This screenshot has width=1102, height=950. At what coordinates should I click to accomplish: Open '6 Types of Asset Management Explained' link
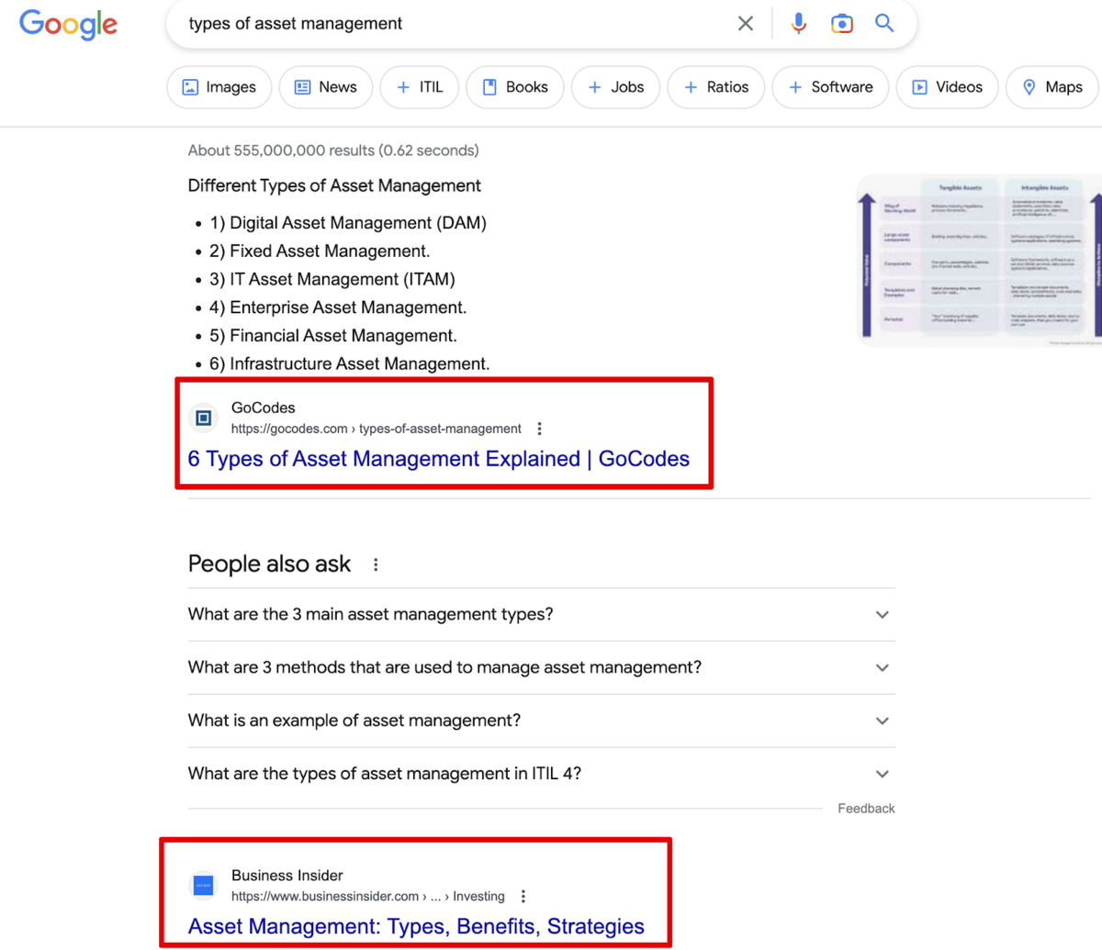[x=438, y=459]
